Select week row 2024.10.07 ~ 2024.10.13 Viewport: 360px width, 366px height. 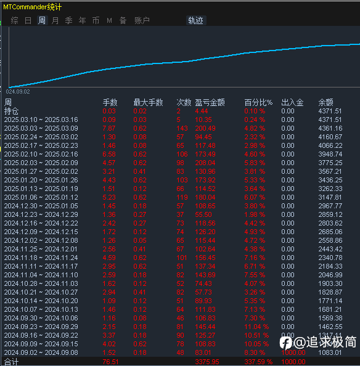pos(180,310)
